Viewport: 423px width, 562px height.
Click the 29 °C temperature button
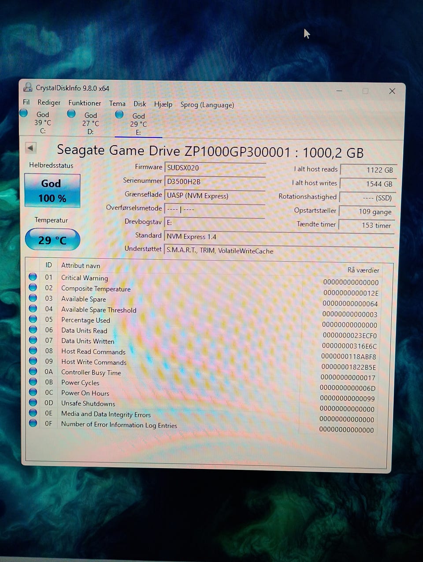[x=52, y=240]
